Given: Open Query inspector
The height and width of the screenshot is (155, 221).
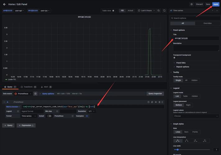Looking at the screenshot, I should coord(155,94).
